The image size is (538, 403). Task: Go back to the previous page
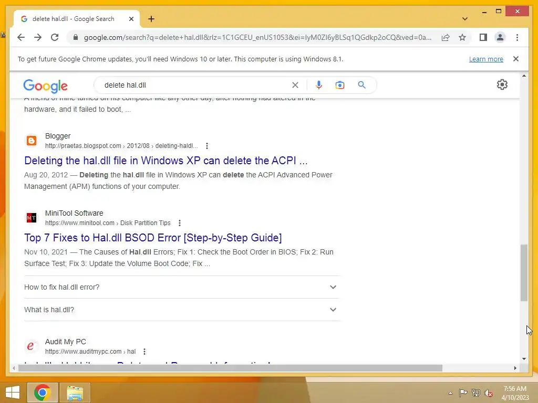click(x=21, y=37)
